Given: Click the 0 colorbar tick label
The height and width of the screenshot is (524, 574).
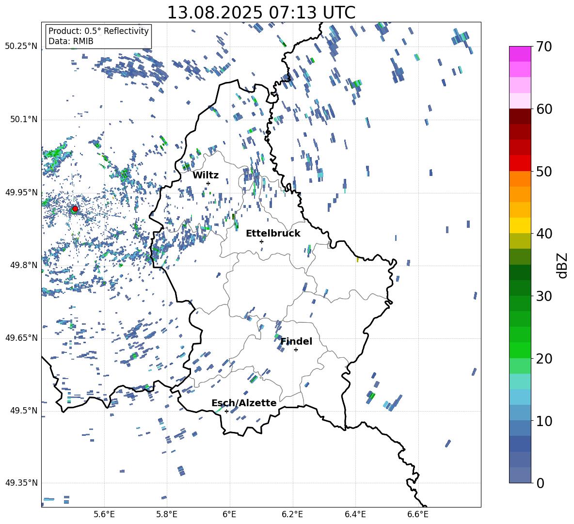Looking at the screenshot, I should tap(540, 483).
